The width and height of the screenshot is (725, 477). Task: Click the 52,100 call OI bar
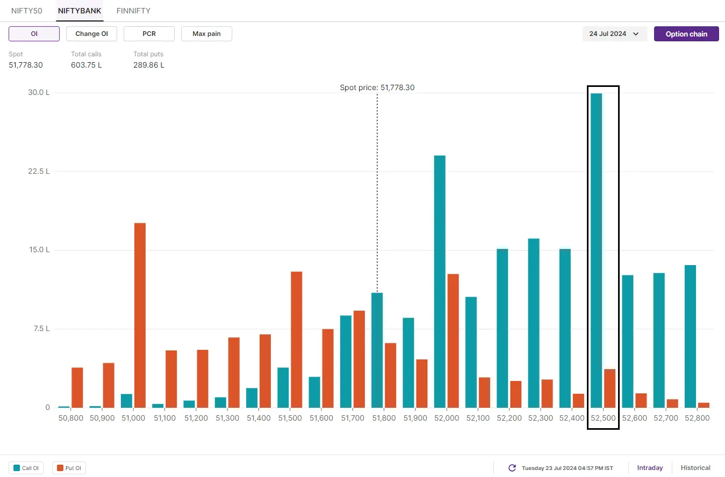point(471,353)
